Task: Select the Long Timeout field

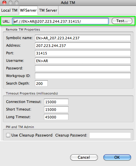Action: click(56, 117)
